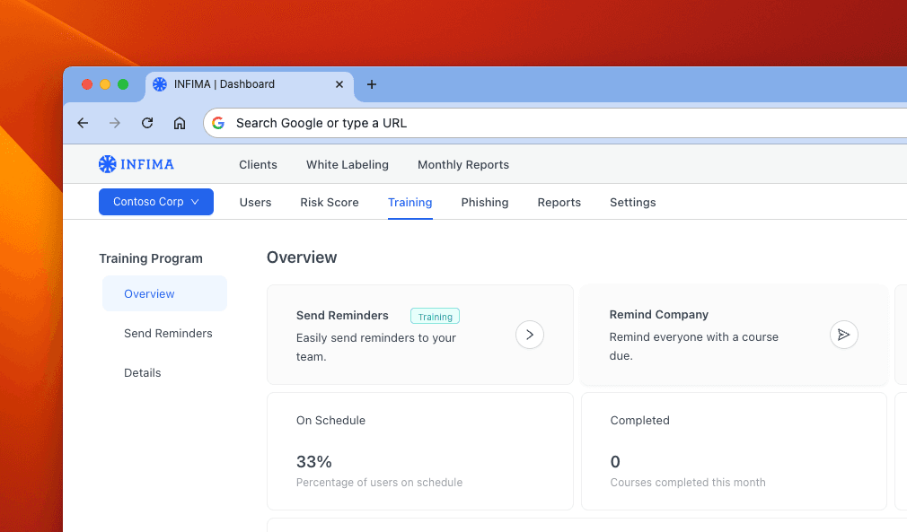This screenshot has width=907, height=532.
Task: Open the Contoso Corp company dropdown
Action: pos(155,202)
